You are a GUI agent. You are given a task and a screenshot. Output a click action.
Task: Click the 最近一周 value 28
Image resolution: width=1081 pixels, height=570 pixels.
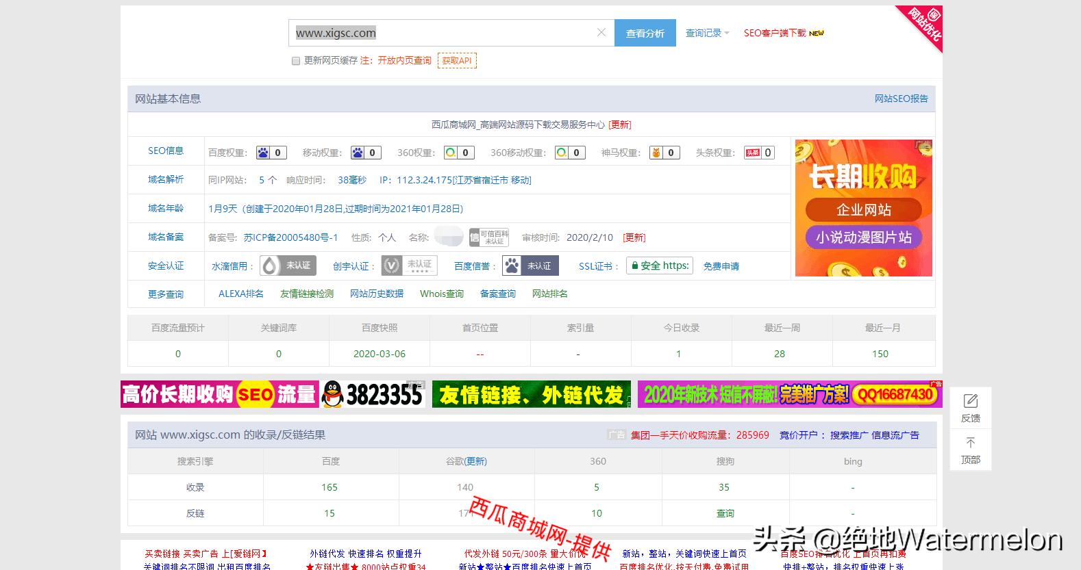[780, 354]
